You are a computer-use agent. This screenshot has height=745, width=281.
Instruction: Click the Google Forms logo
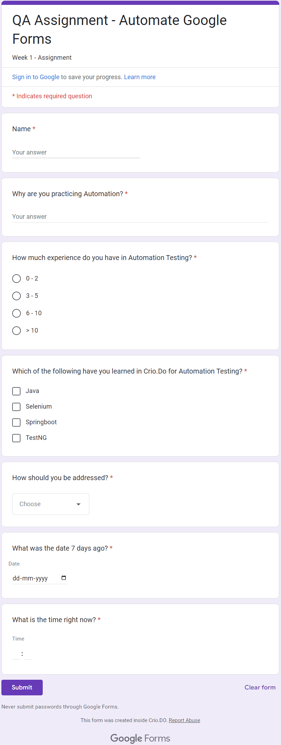point(140,738)
